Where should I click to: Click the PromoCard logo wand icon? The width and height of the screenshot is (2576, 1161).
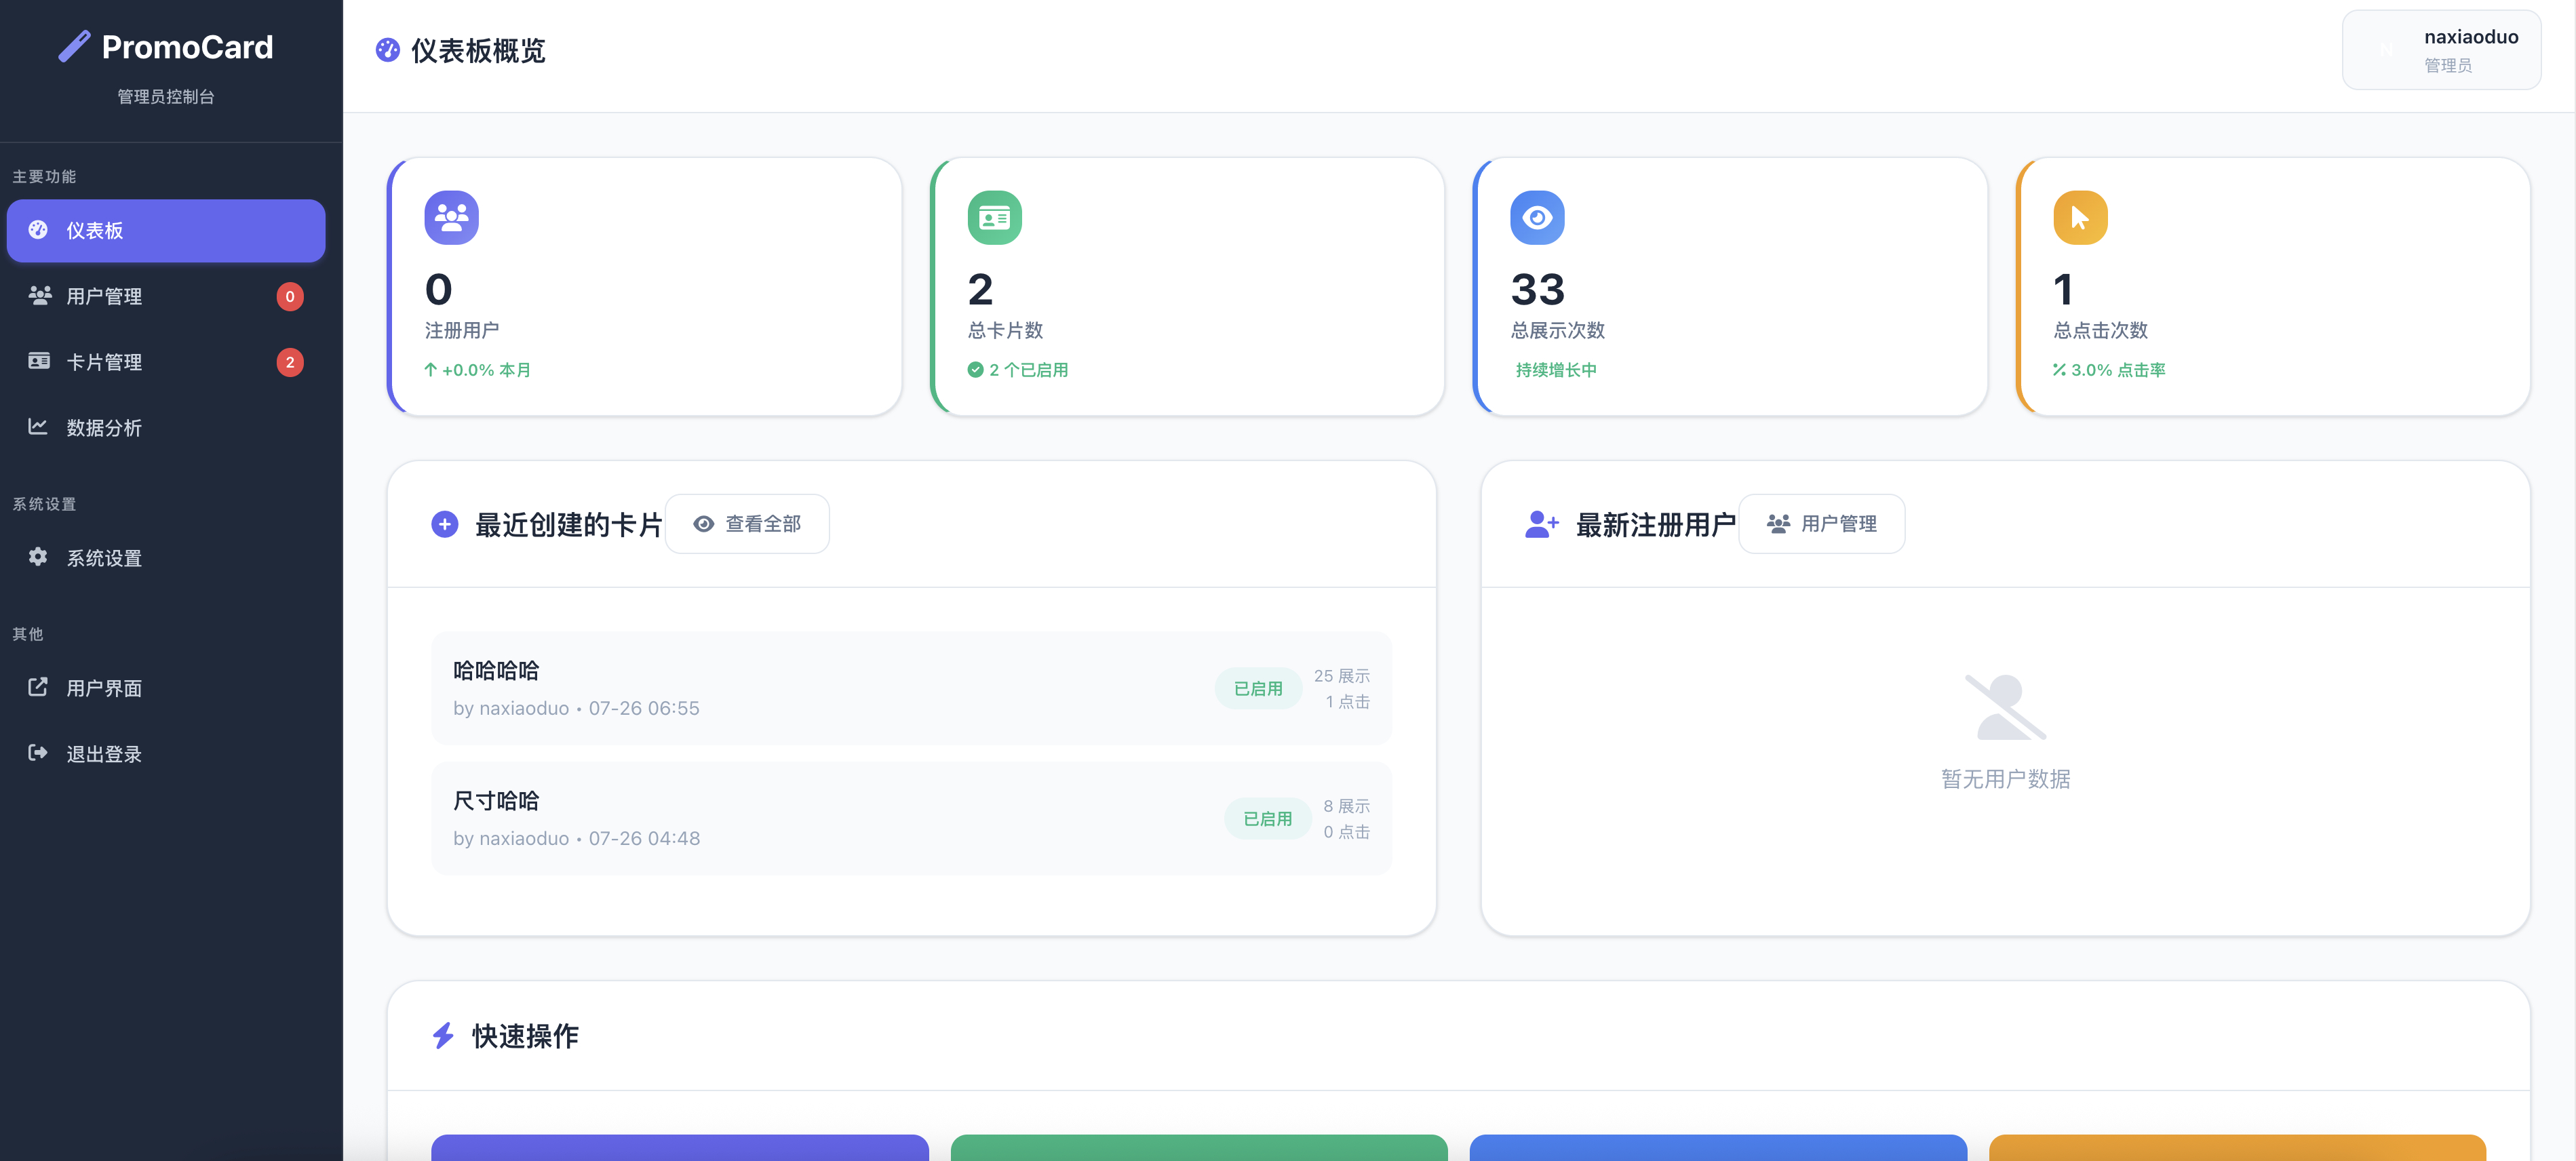(x=74, y=46)
